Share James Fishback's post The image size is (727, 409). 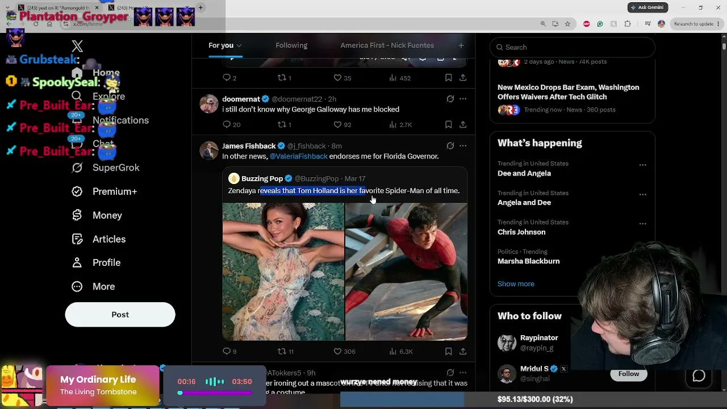pyautogui.click(x=463, y=352)
